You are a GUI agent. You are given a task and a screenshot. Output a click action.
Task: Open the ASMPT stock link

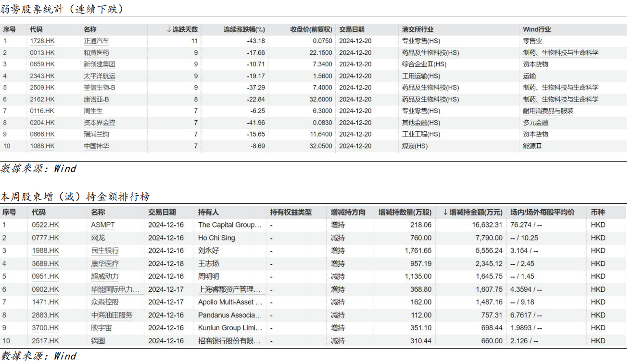(103, 225)
